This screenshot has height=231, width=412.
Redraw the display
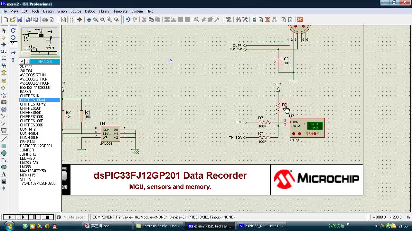click(63, 20)
